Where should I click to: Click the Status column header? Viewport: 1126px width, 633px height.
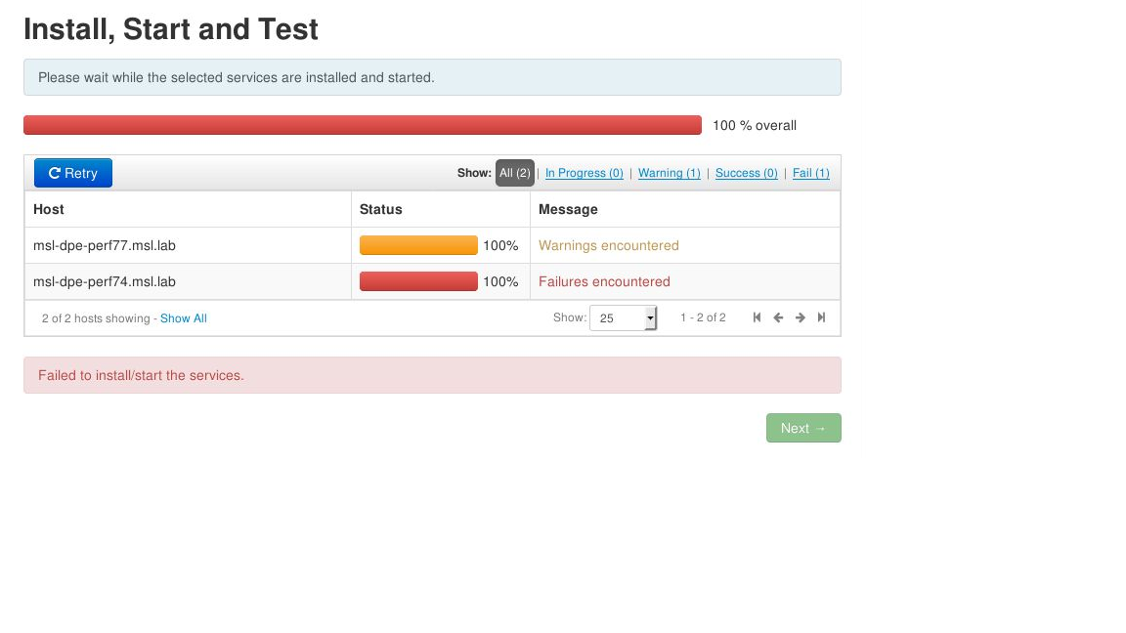point(380,209)
